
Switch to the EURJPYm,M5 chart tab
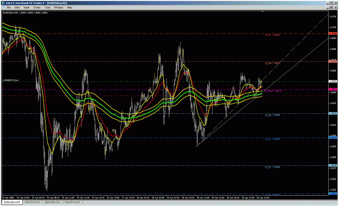(x=73, y=202)
